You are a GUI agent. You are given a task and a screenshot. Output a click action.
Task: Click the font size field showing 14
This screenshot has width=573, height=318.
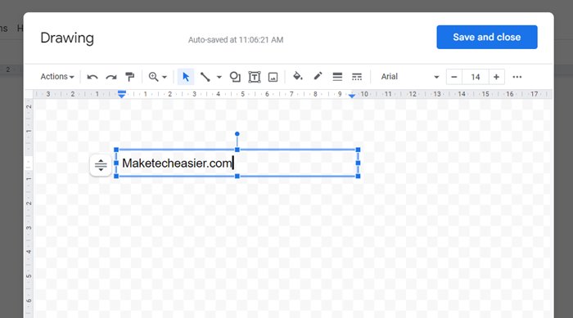(x=475, y=77)
